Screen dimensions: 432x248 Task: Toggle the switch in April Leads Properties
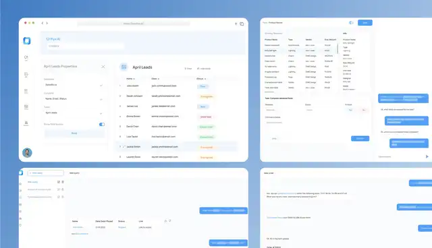[102, 124]
